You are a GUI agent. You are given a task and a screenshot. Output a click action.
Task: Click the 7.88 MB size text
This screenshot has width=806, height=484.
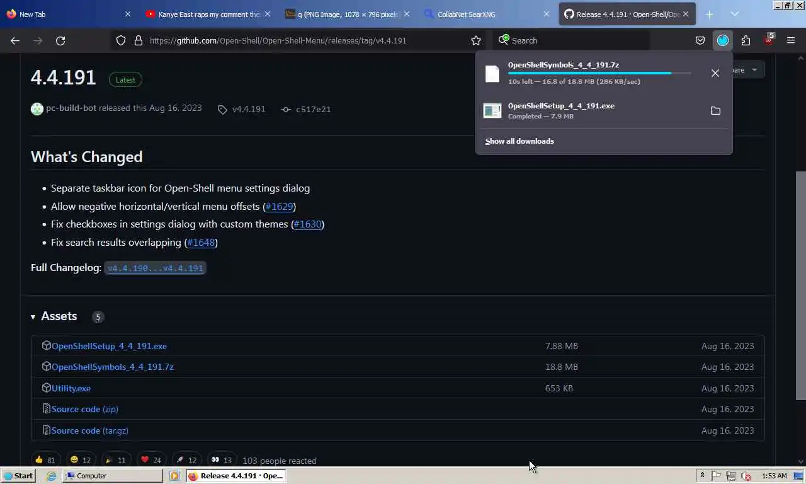(x=562, y=346)
